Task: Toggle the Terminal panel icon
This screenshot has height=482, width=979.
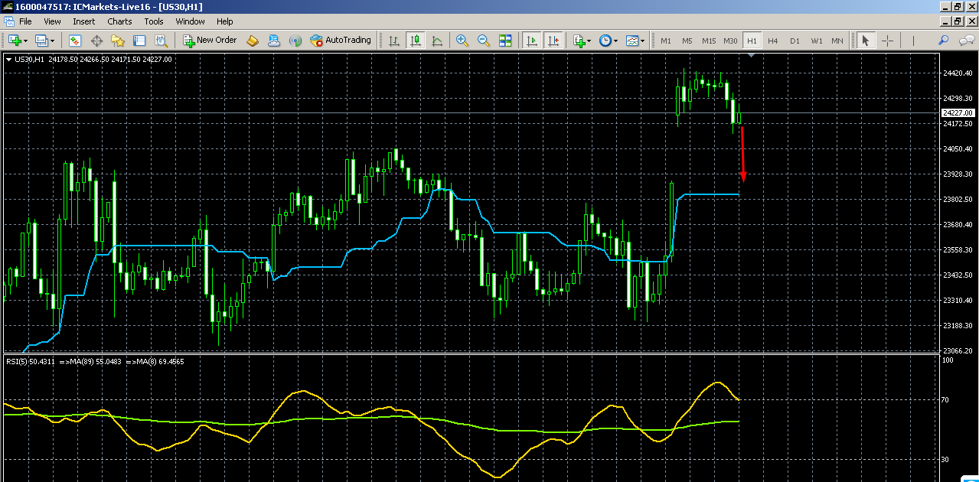Action: click(139, 41)
